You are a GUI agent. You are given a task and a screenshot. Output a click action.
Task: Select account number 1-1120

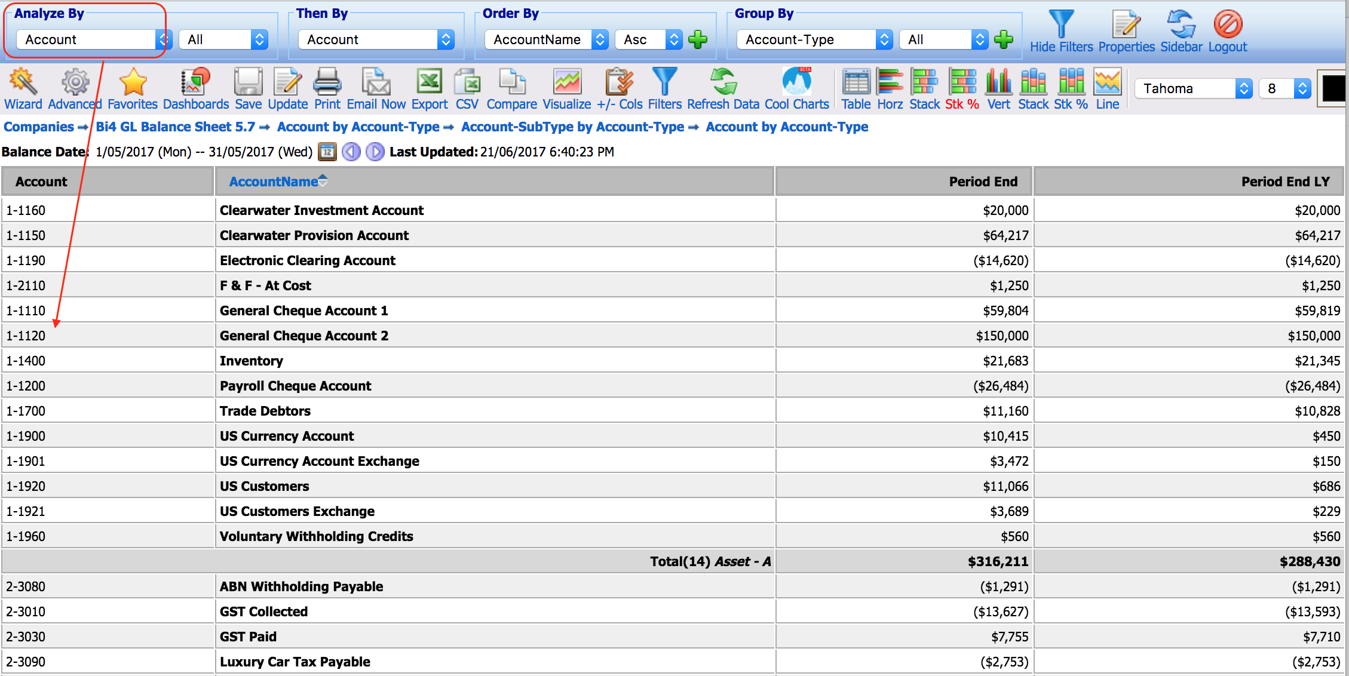click(26, 336)
